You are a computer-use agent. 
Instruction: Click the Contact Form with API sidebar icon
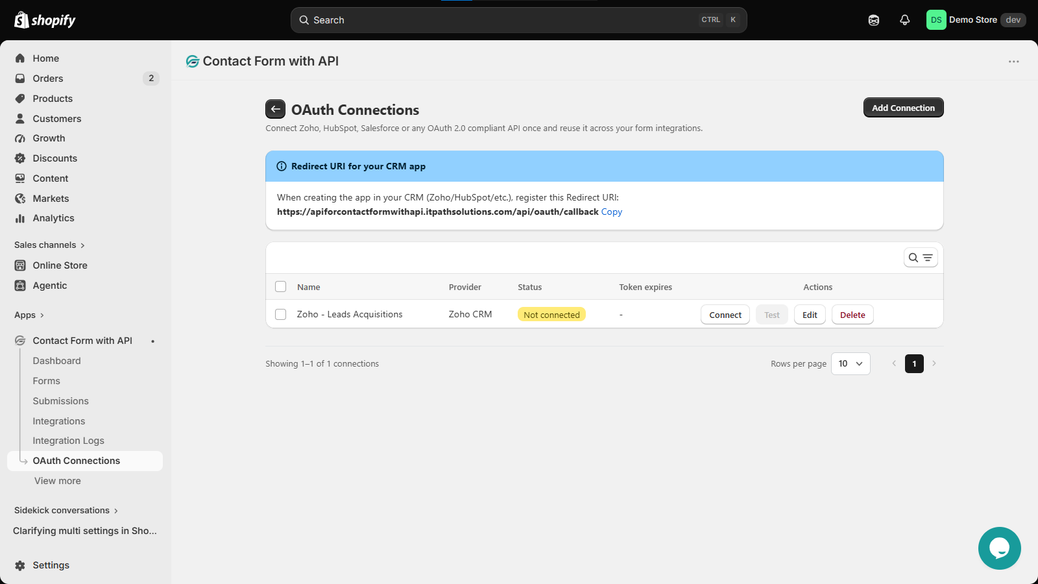coord(20,341)
